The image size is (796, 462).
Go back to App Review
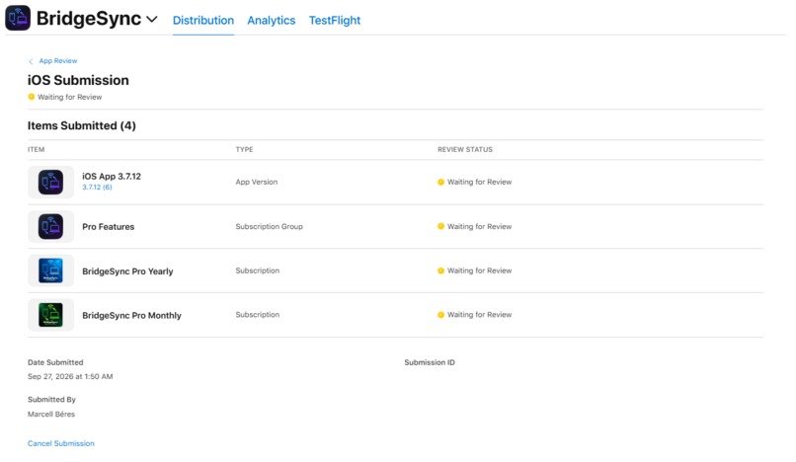click(x=58, y=61)
